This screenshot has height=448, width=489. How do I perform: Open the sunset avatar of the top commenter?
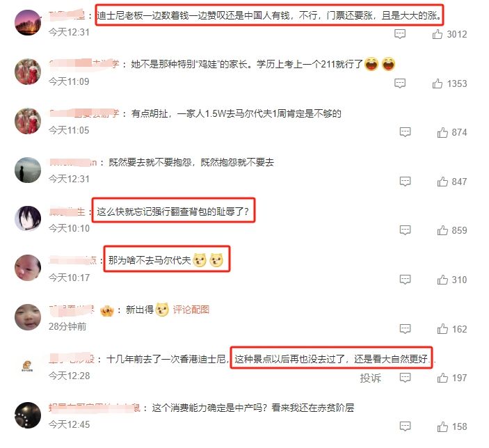(28, 22)
